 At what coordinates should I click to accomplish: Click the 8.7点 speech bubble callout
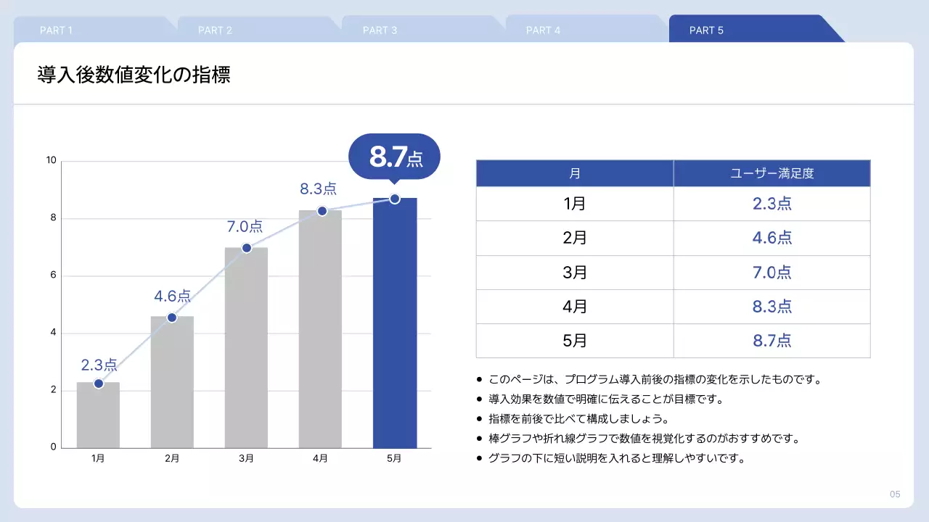coord(396,155)
